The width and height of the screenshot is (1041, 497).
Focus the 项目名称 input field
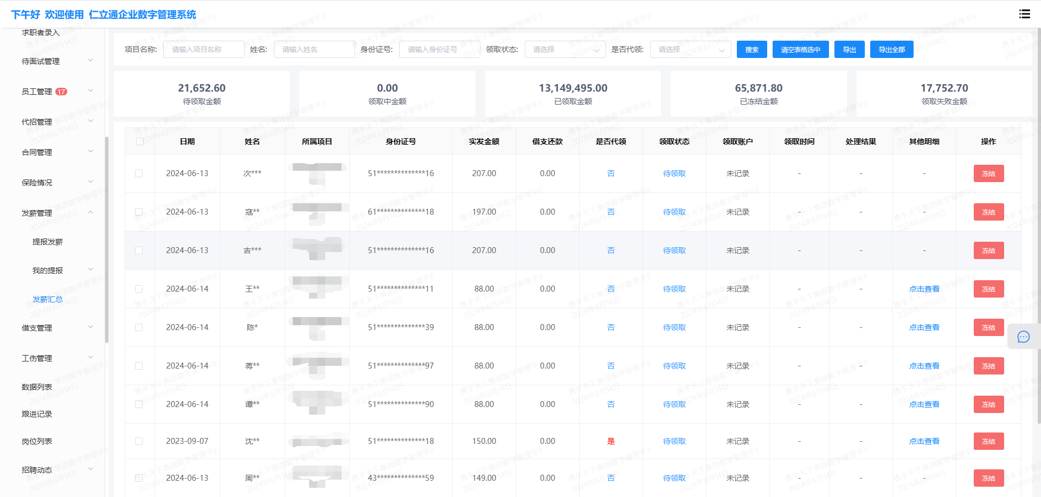click(203, 49)
